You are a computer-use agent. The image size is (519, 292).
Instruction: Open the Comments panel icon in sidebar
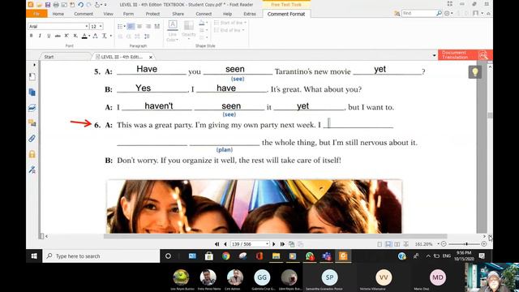tap(32, 123)
